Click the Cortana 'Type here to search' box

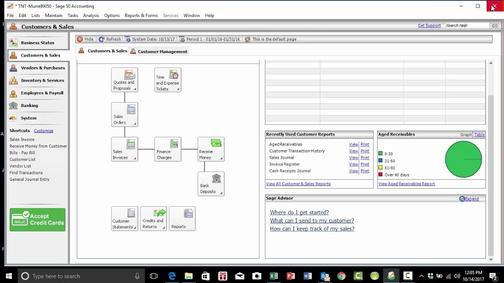(x=81, y=276)
